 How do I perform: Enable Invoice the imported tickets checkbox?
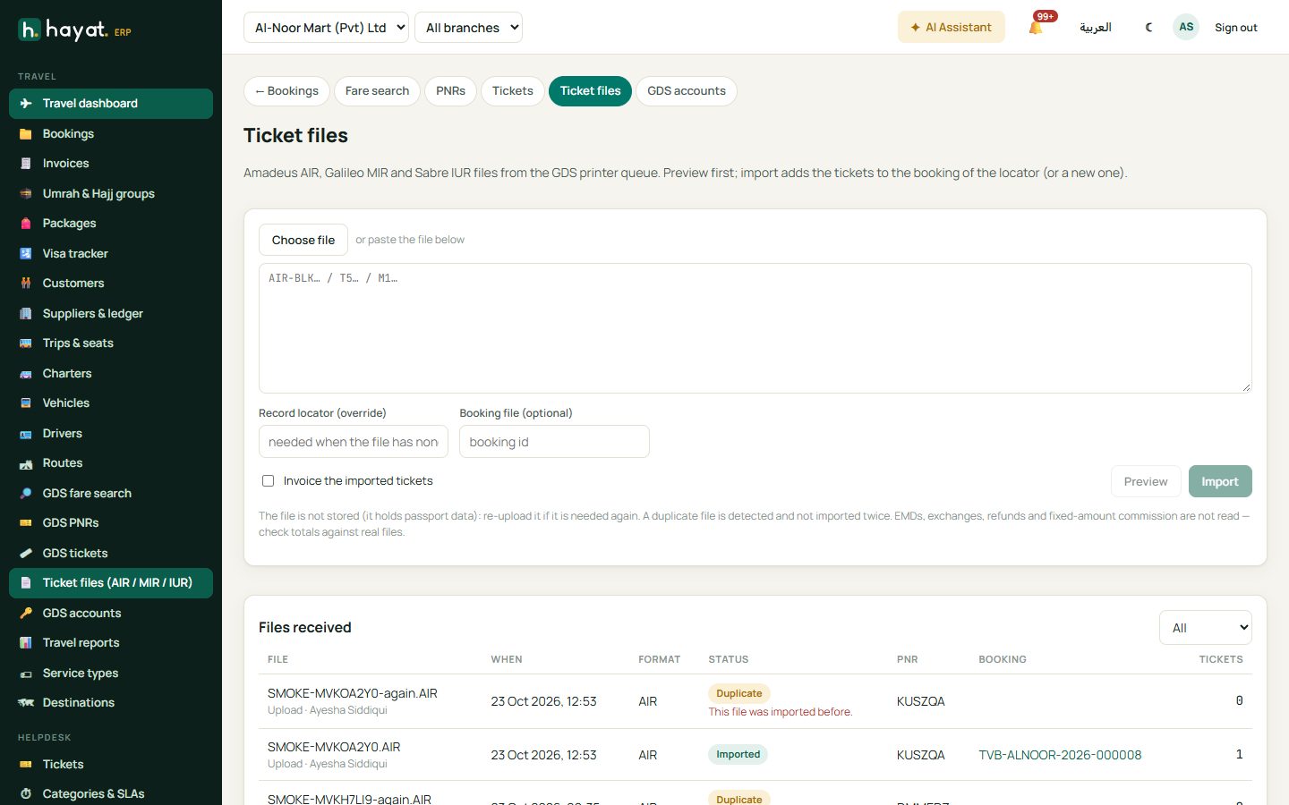click(x=268, y=481)
